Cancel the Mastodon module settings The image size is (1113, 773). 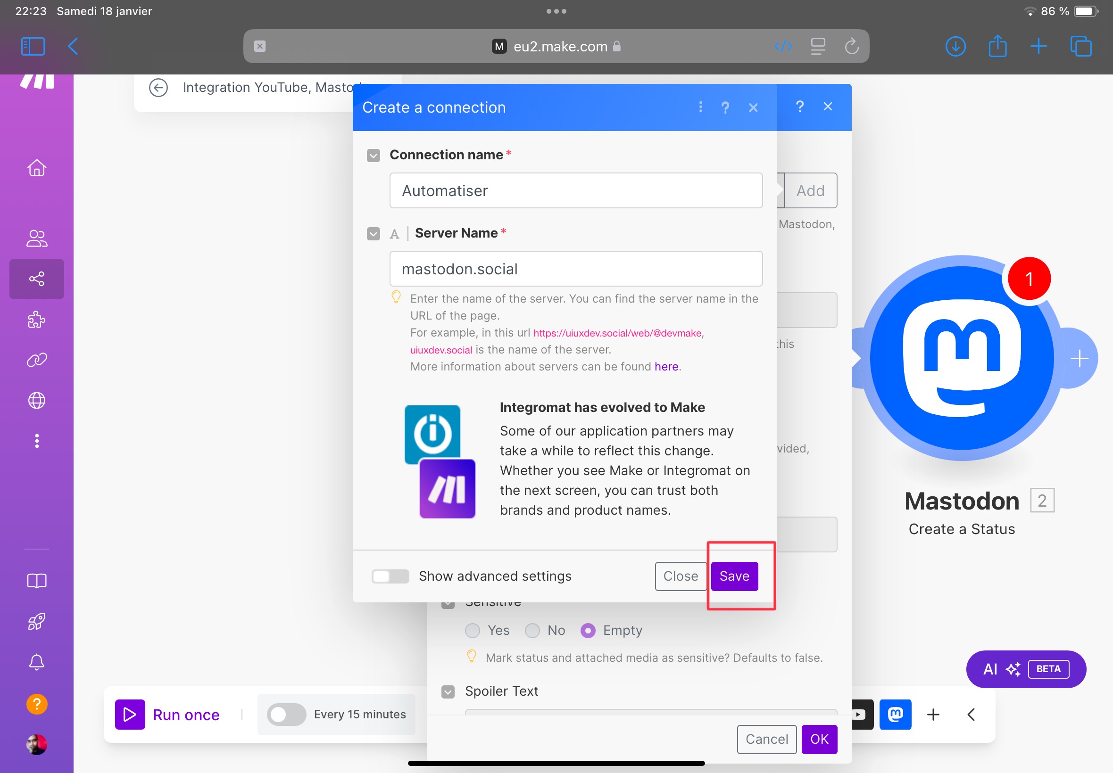[x=766, y=739]
